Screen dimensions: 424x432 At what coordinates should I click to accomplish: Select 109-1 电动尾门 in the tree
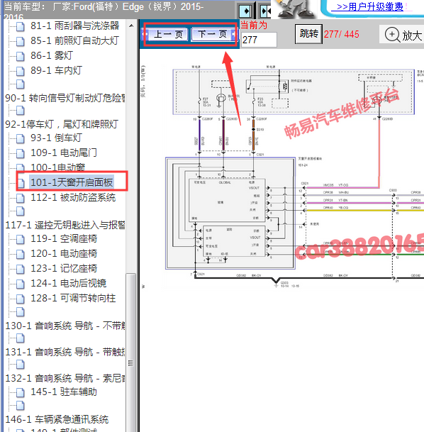click(x=64, y=153)
